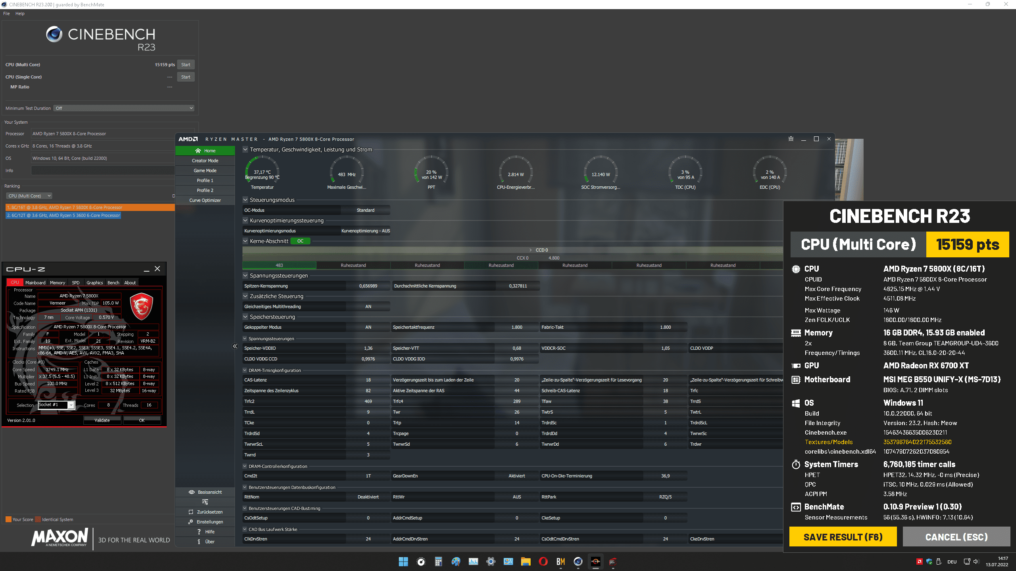Switch to CPU-Z taskbar icon
This screenshot has height=571, width=1016.
pyautogui.click(x=613, y=561)
